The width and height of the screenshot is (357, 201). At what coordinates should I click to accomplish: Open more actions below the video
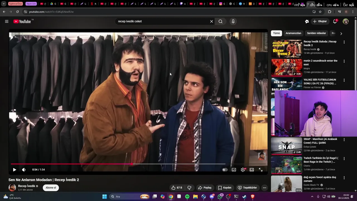[x=264, y=188]
